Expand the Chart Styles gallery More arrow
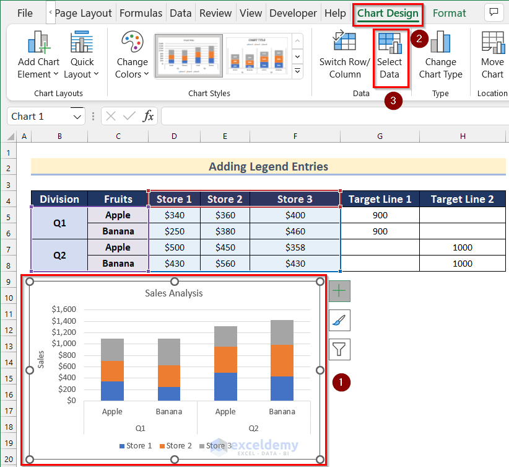Image resolution: width=509 pixels, height=467 pixels. [297, 71]
